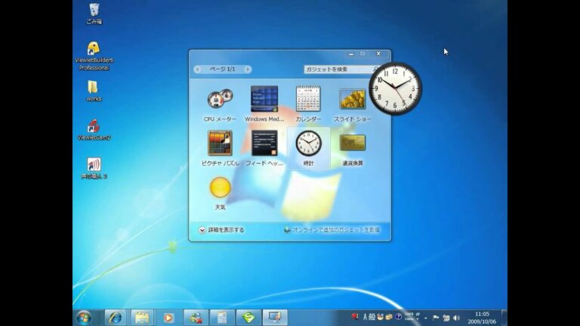Select the 声の職人 3 desktop shortcut
The width and height of the screenshot is (580, 326).
(x=94, y=168)
